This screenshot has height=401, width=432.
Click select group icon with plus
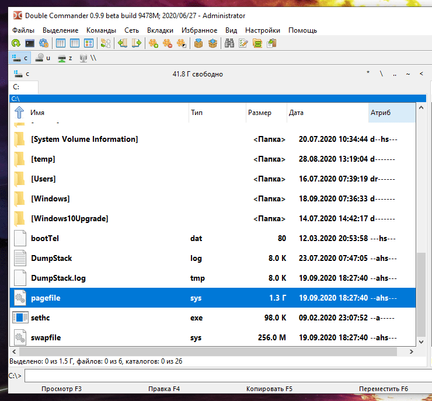pos(154,43)
